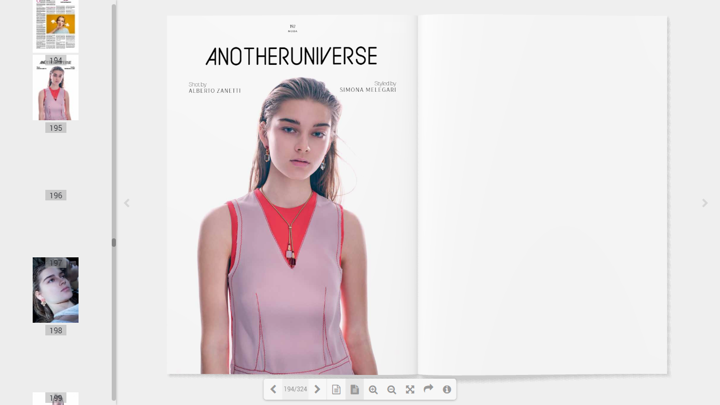720x405 pixels.
Task: Click the thumbnail panel scrollbar handle
Action: (x=113, y=243)
